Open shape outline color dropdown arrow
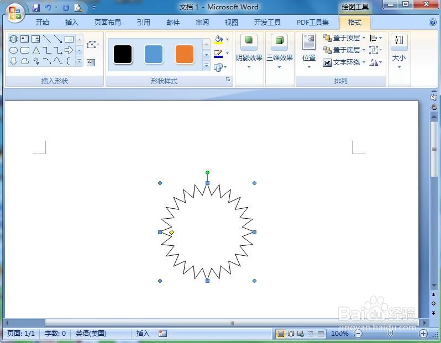Screen dimensions: 441x343 (227, 54)
